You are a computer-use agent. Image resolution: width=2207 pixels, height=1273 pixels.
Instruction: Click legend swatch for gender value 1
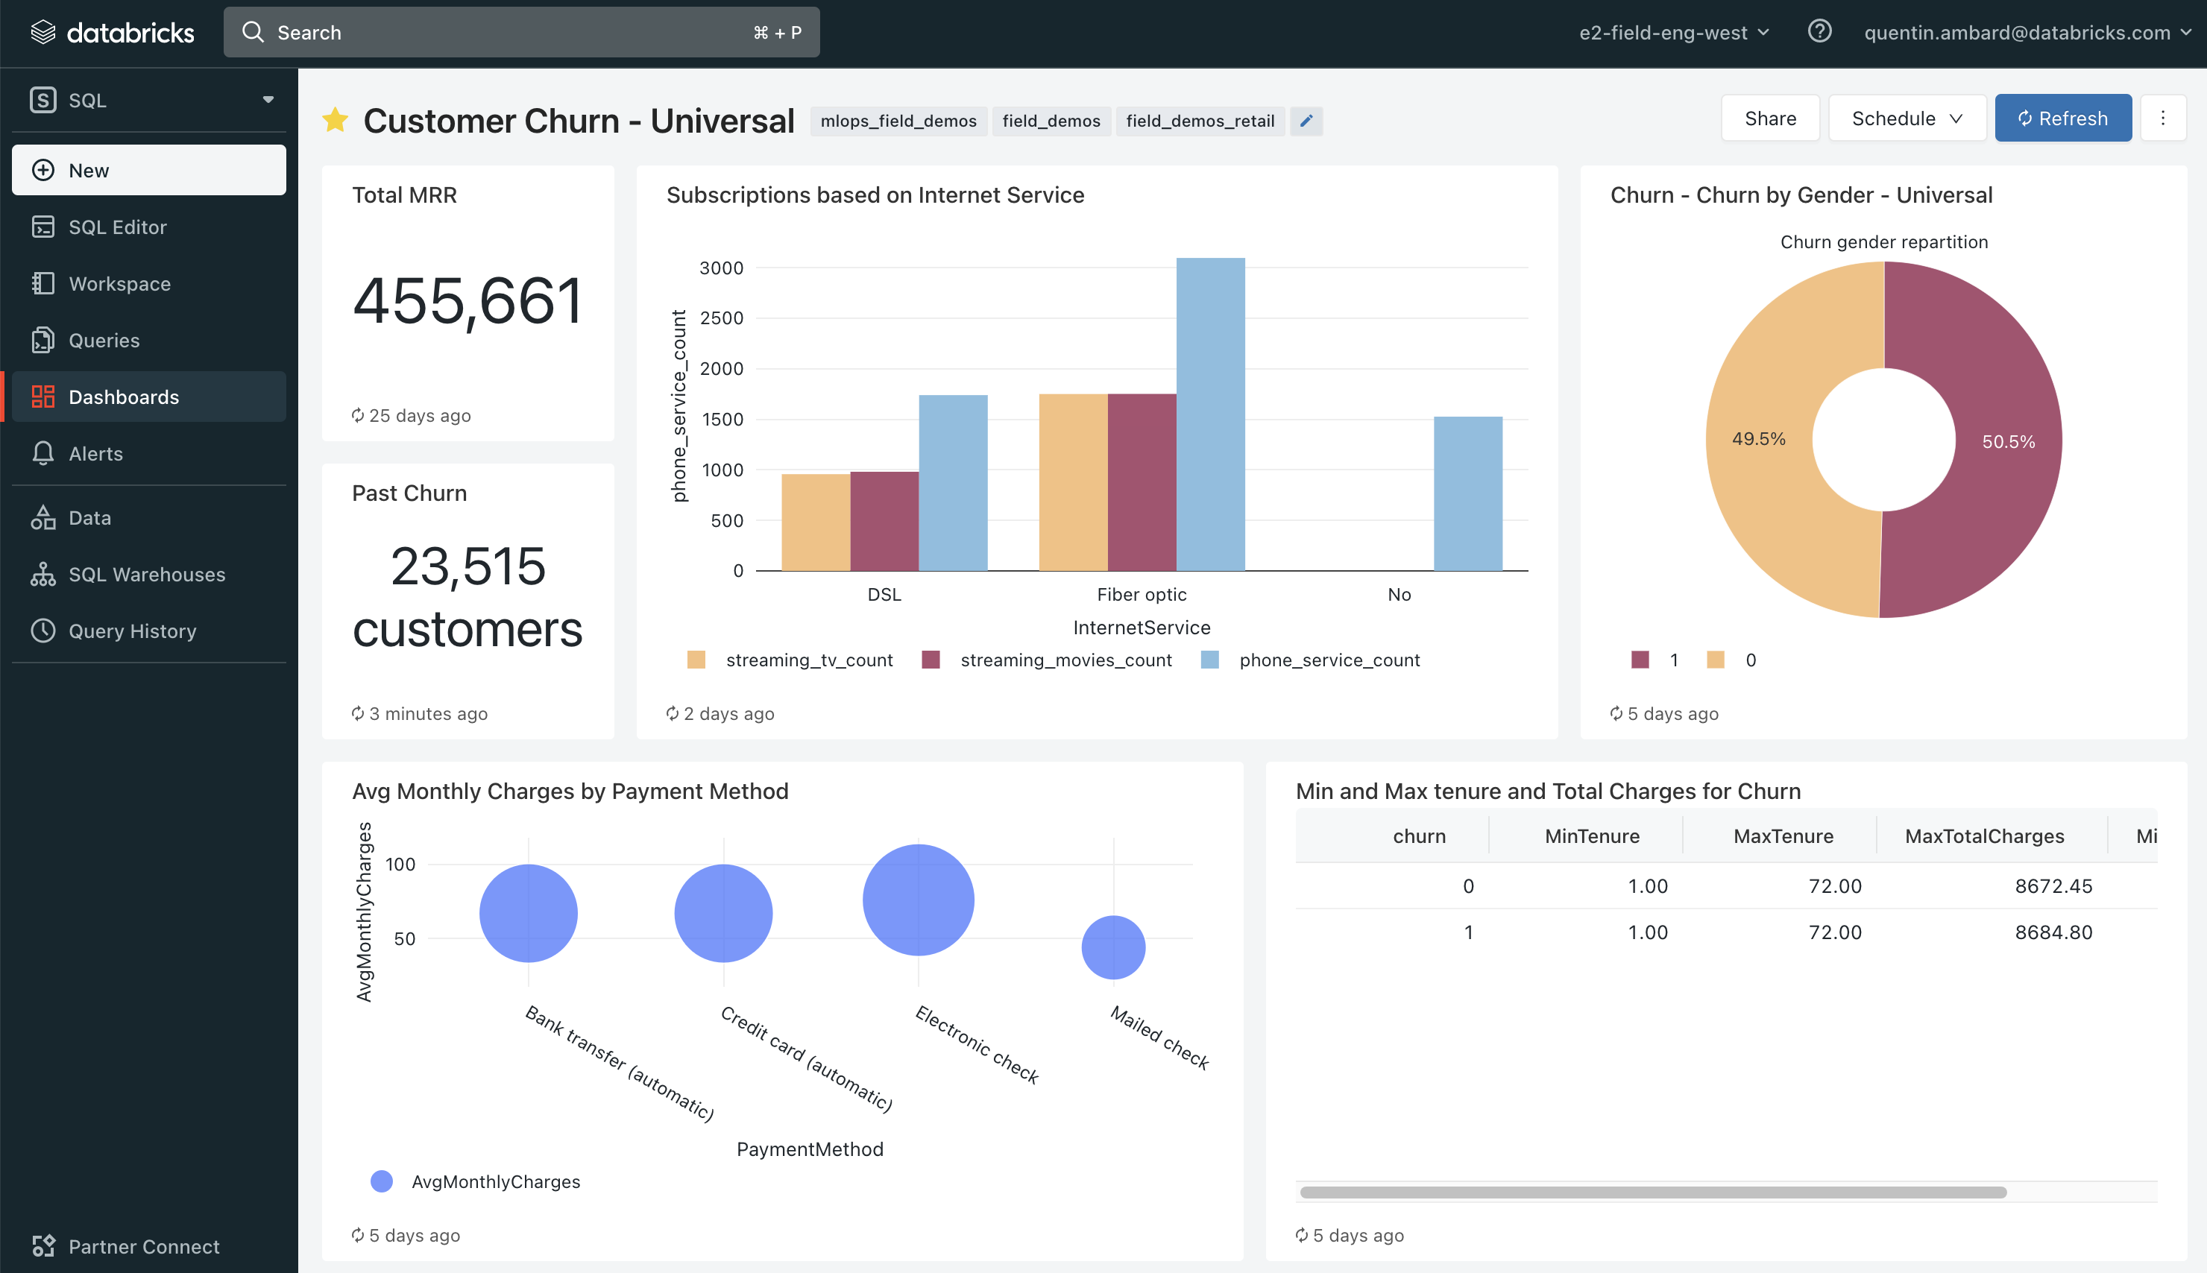tap(1640, 660)
